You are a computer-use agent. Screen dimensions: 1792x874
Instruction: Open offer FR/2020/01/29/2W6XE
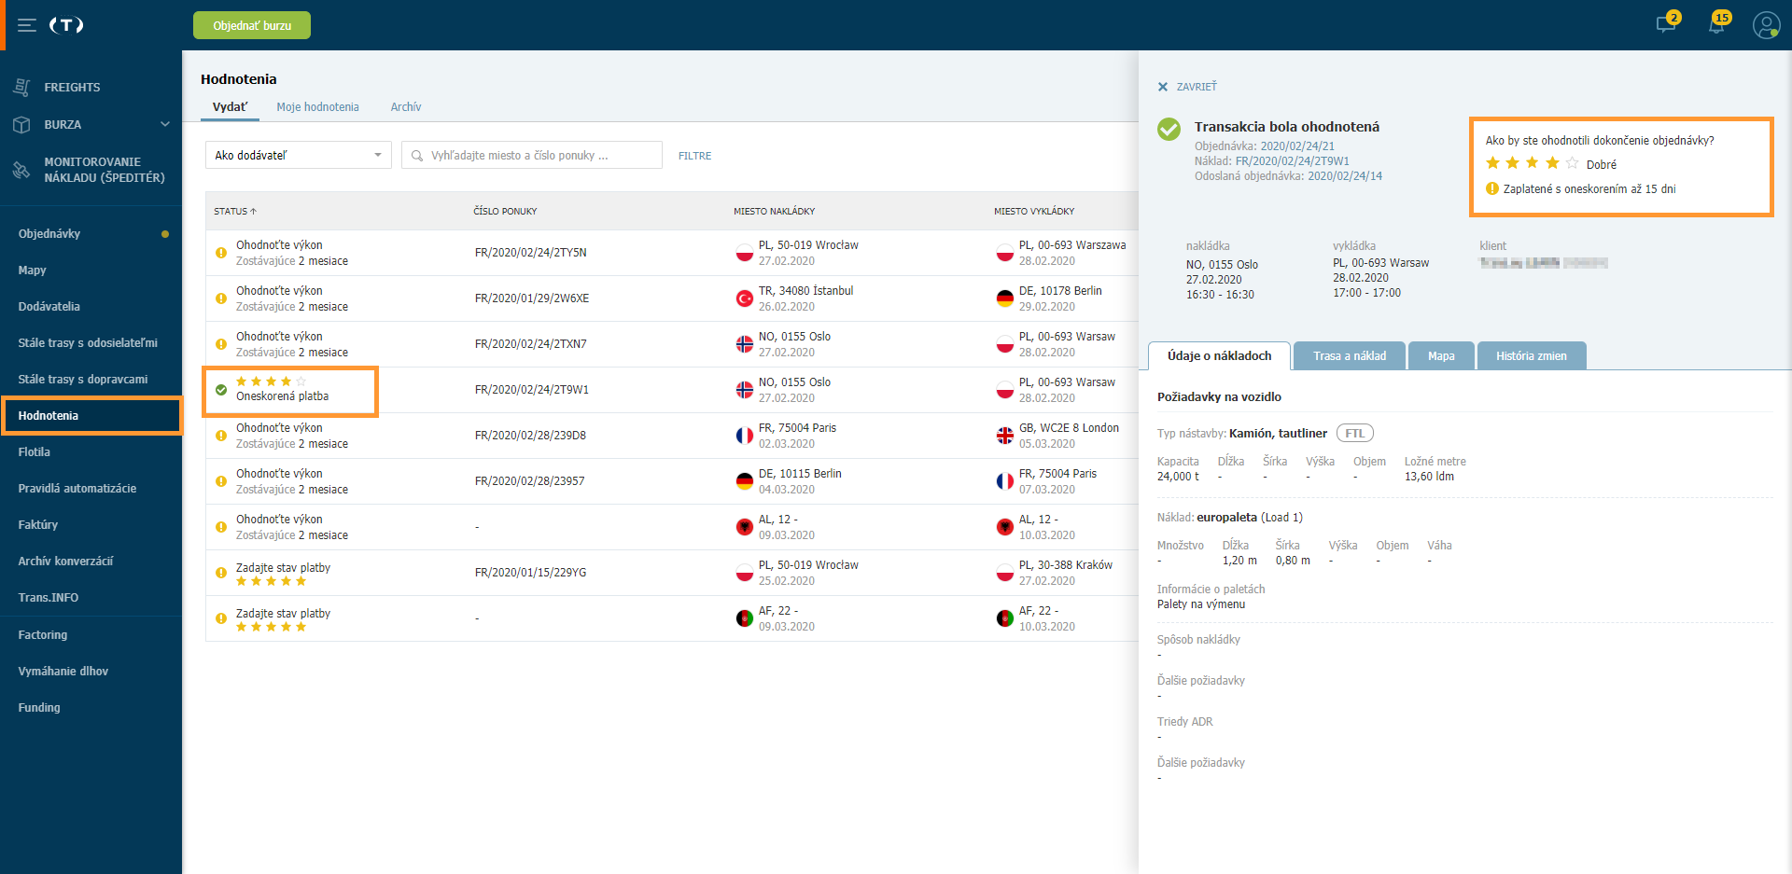tap(531, 298)
